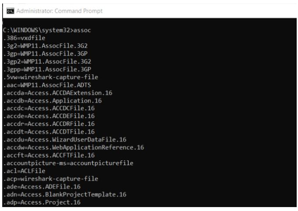Click the .adn=Access.BlankProjectTemplate.16 line
298x211 pixels.
pyautogui.click(x=65, y=194)
